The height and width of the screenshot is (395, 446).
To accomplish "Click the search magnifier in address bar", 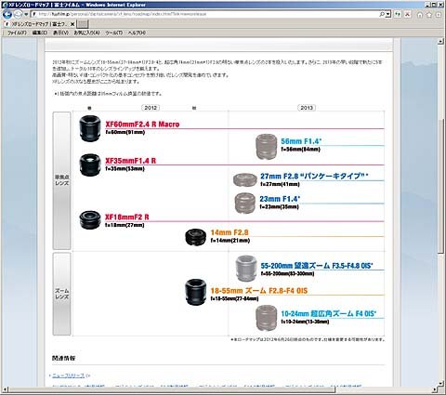I will (382, 14).
